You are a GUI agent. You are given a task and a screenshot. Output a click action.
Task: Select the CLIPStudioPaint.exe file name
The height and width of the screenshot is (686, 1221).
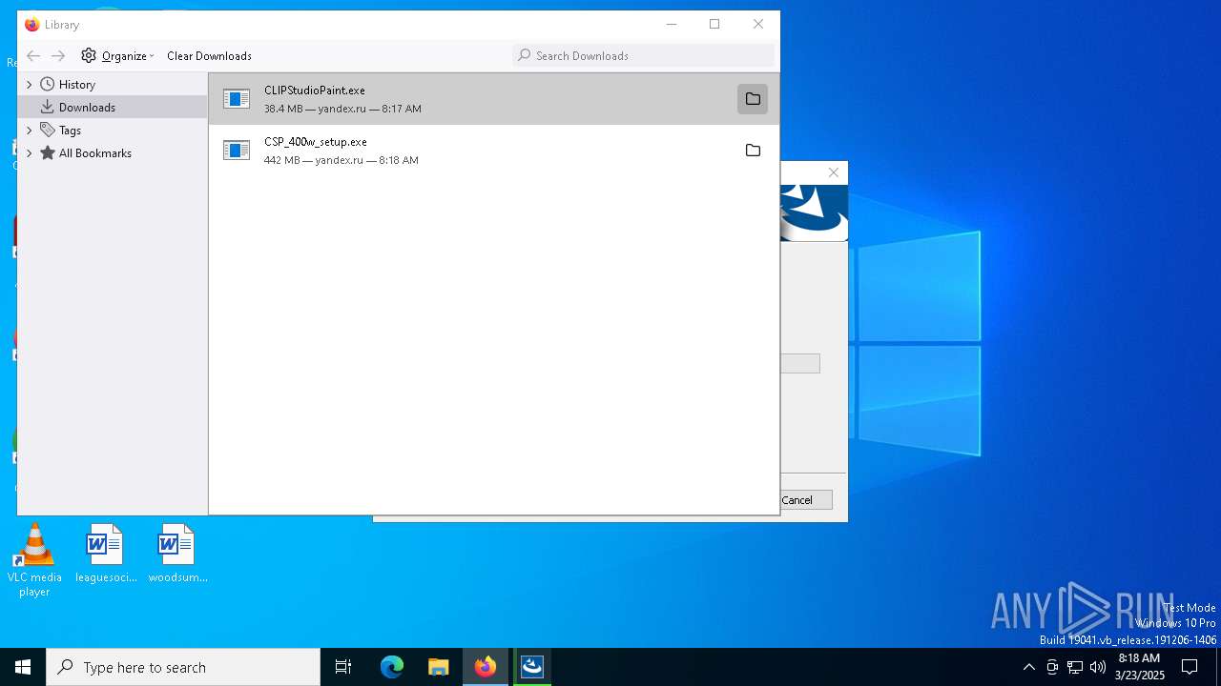coord(315,91)
